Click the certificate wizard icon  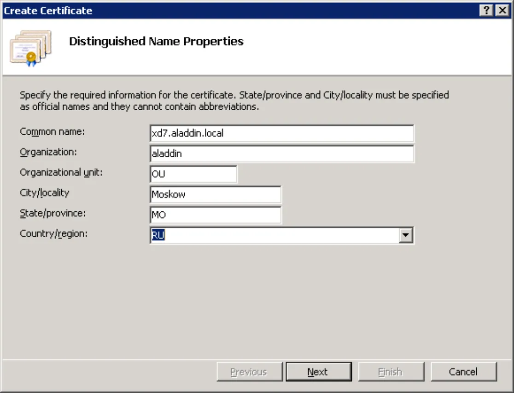31,48
